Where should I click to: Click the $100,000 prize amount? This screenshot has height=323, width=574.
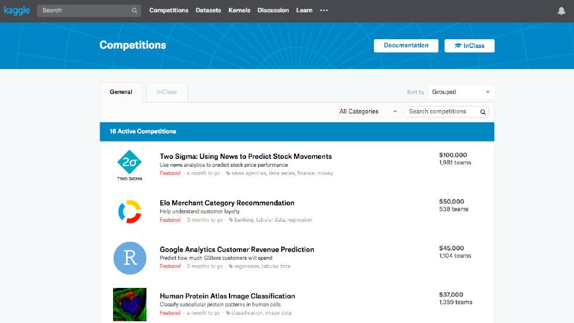453,154
